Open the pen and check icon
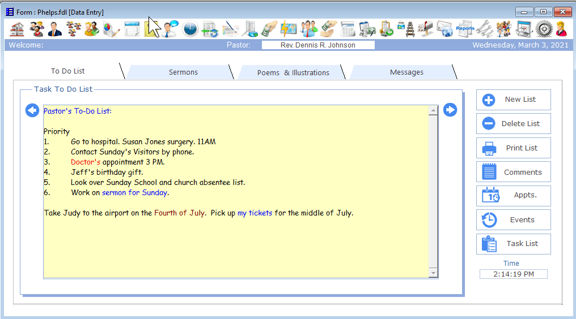The image size is (576, 319). 230,29
